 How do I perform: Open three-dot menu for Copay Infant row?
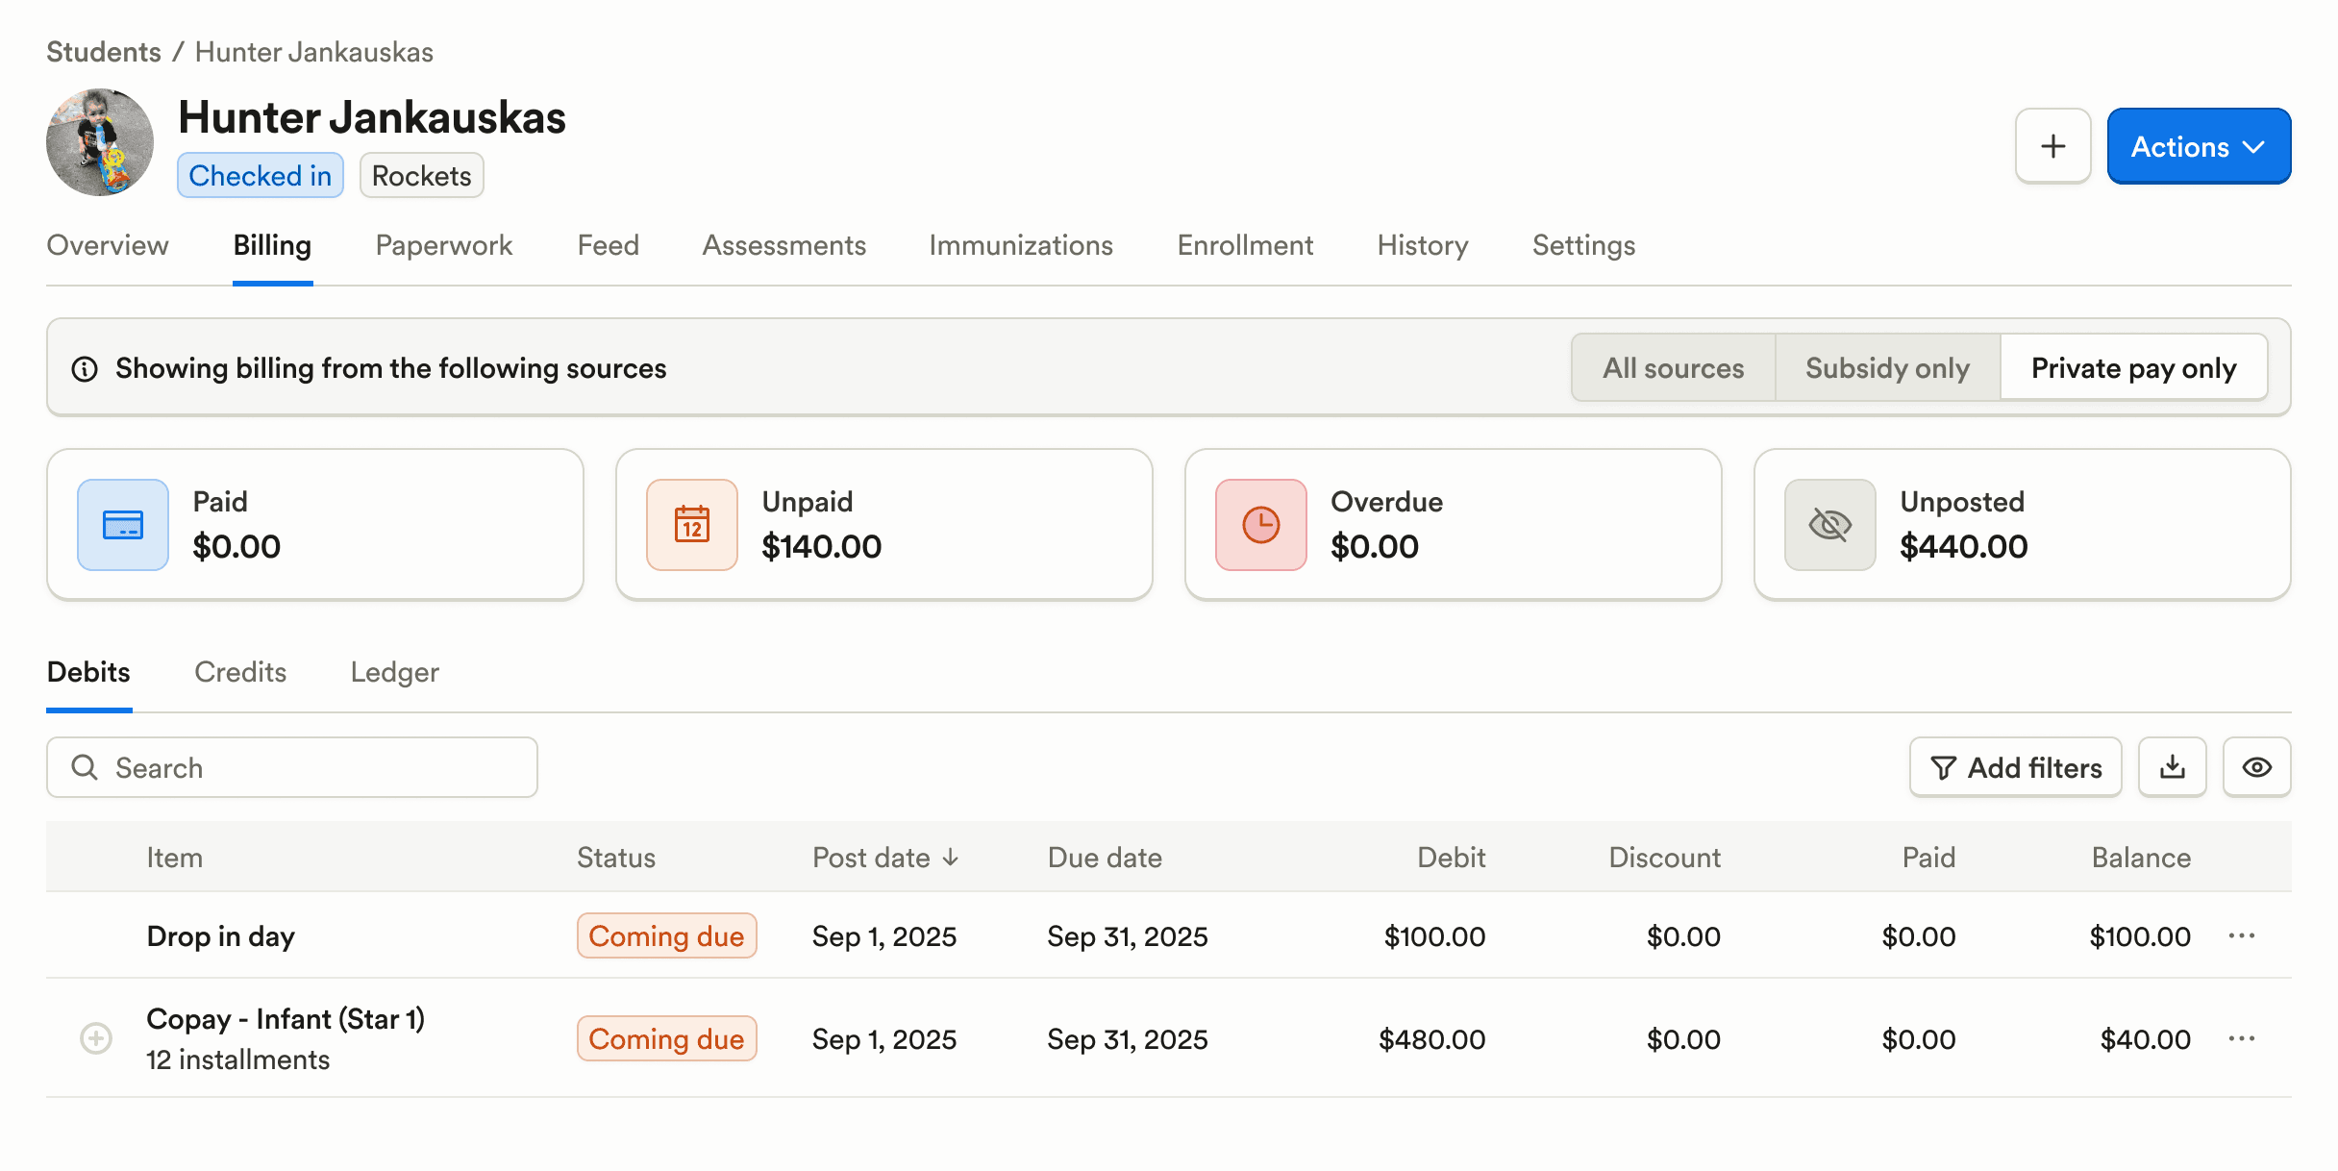coord(2241,1039)
